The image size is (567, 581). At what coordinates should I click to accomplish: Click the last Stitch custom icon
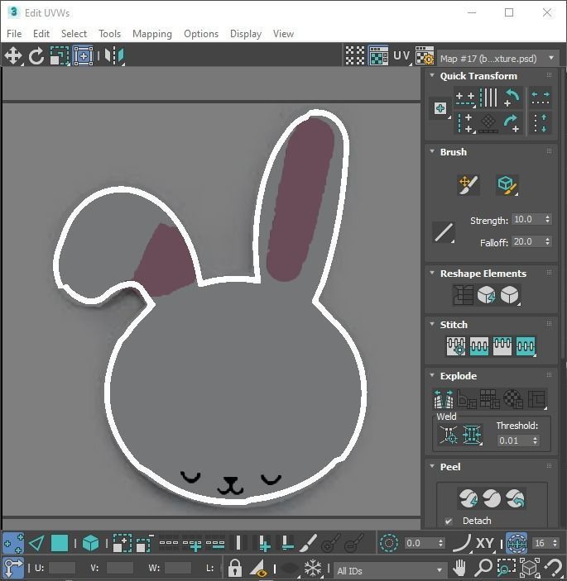pos(526,346)
